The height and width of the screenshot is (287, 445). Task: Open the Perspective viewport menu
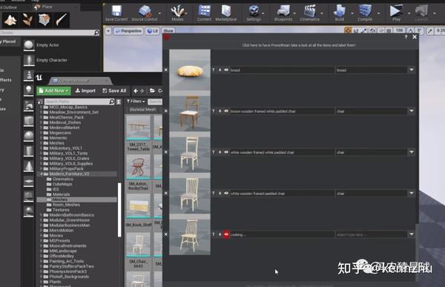[128, 31]
